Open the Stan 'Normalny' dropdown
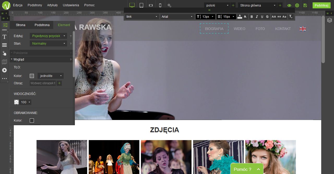The image size is (334, 174). pyautogui.click(x=48, y=44)
